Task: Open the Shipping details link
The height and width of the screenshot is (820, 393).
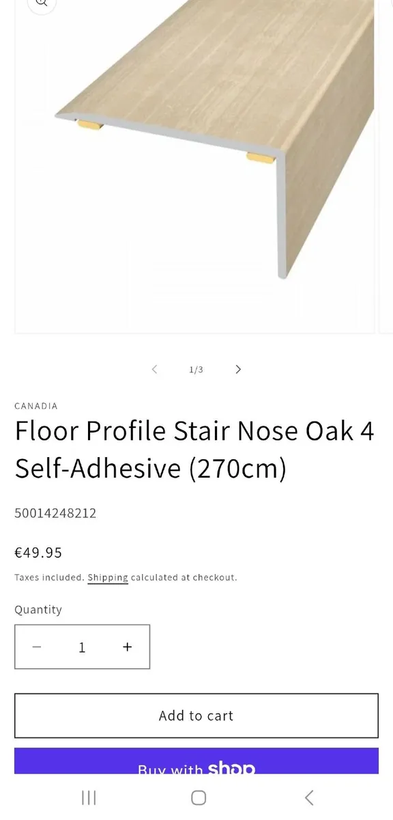Action: [x=107, y=577]
